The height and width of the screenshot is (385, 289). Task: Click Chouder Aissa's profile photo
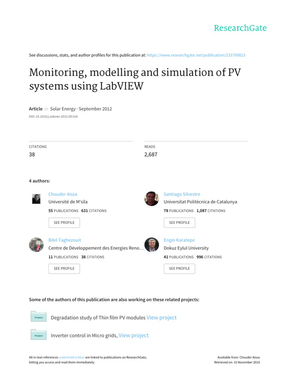click(36, 199)
